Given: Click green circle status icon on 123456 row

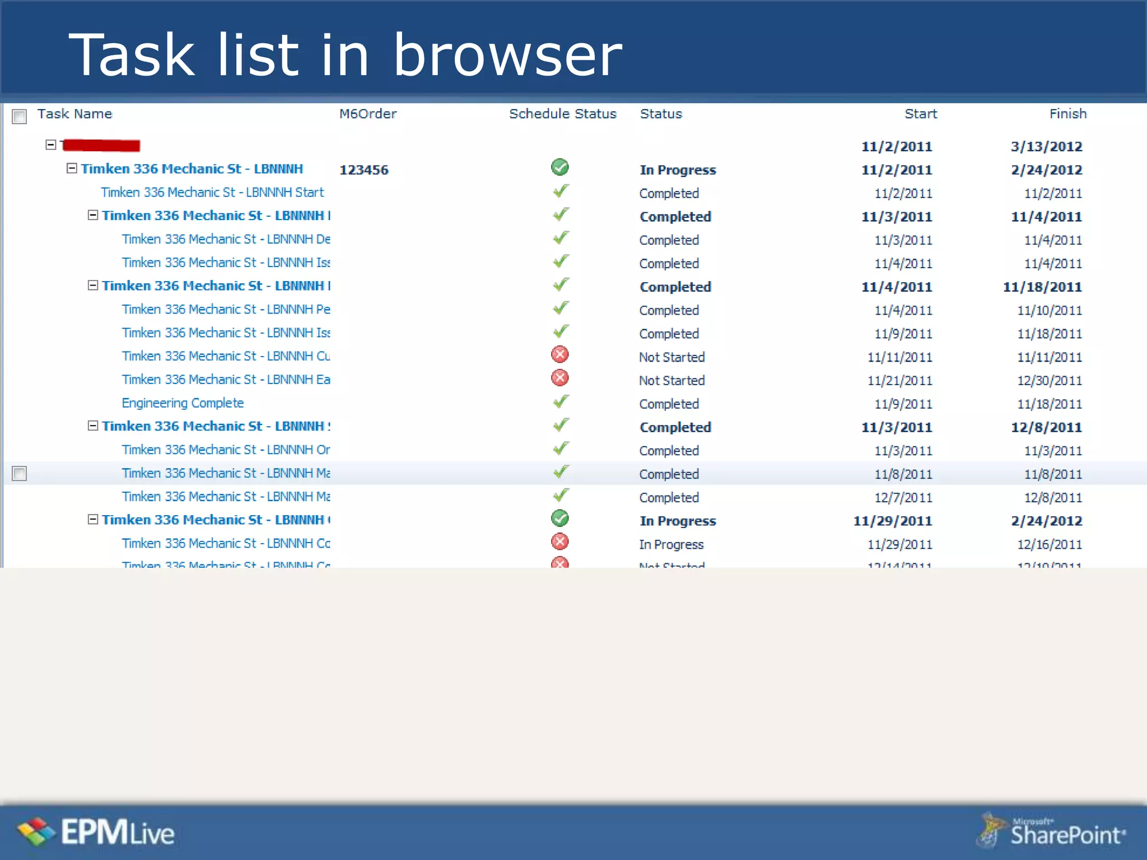Looking at the screenshot, I should pos(560,167).
